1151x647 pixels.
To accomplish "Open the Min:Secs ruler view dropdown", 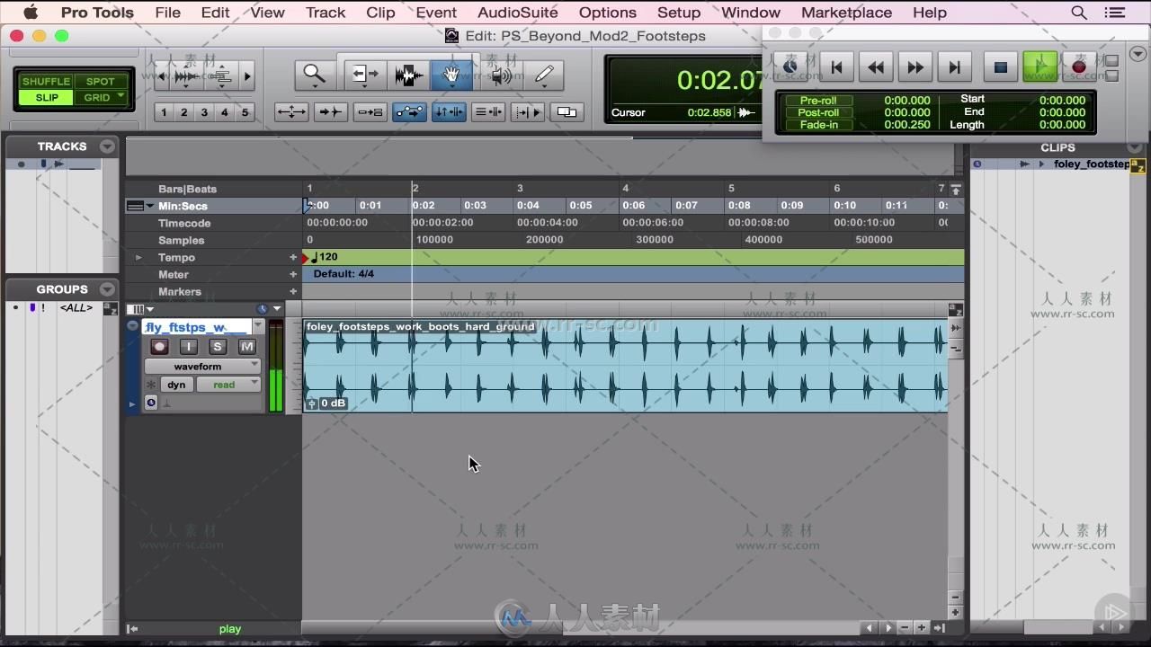I will (149, 206).
